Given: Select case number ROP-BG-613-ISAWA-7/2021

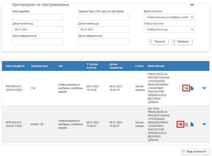Looking at the screenshot, I should pyautogui.click(x=14, y=124).
